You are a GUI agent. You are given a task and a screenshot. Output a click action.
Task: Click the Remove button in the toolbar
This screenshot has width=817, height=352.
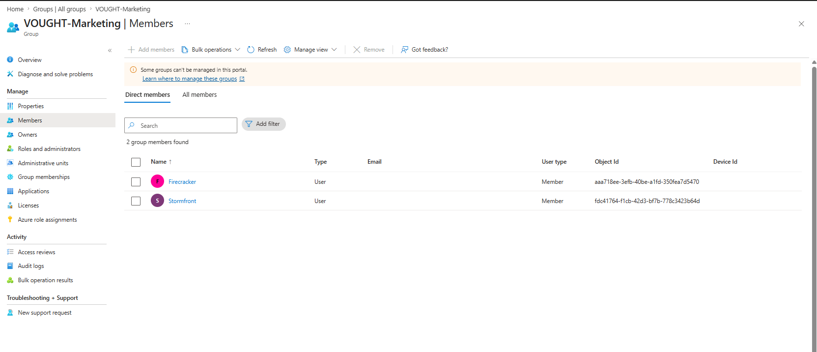point(369,50)
